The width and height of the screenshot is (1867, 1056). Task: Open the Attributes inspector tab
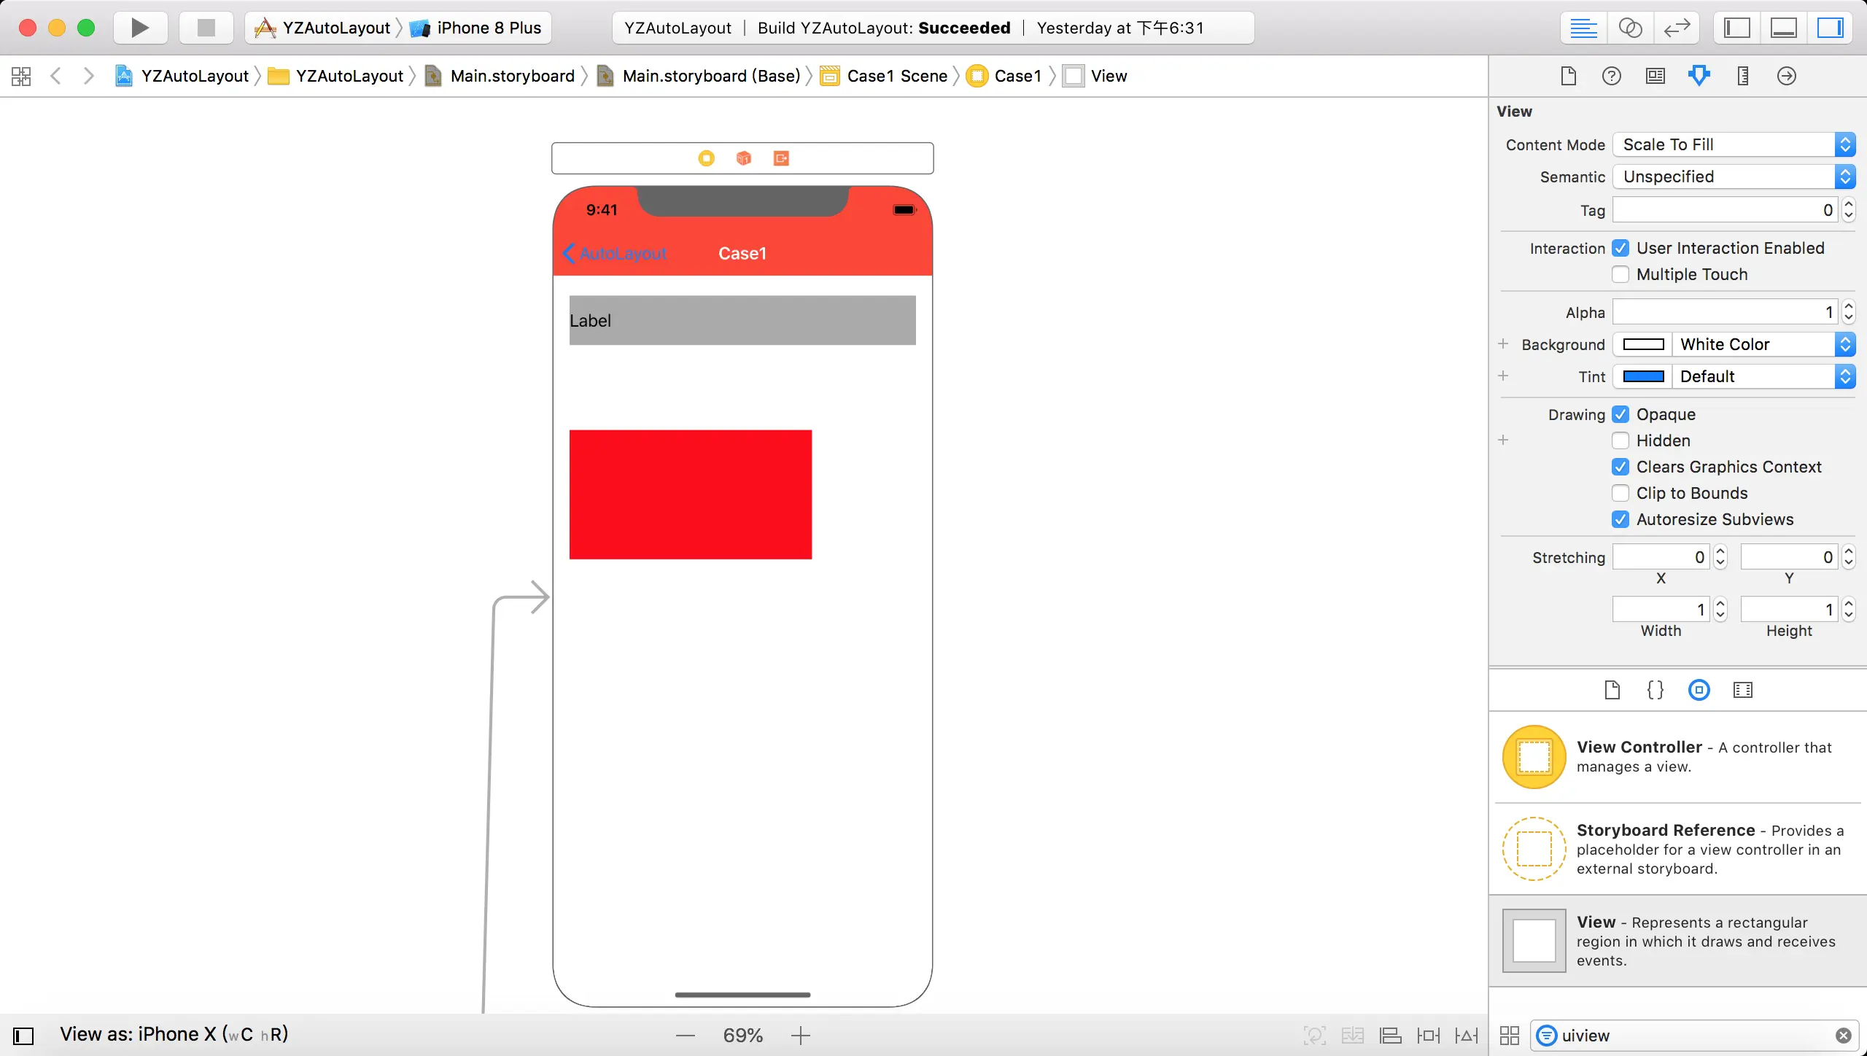1699,76
